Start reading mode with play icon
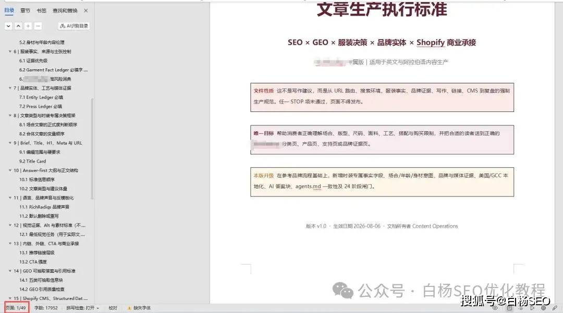This screenshot has height=313, width=563. [x=532, y=308]
